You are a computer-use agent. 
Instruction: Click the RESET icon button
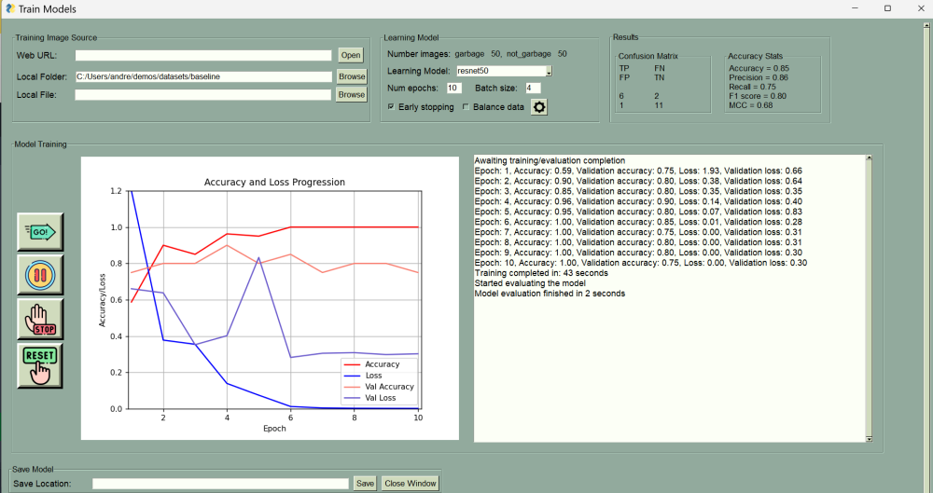[x=40, y=364]
